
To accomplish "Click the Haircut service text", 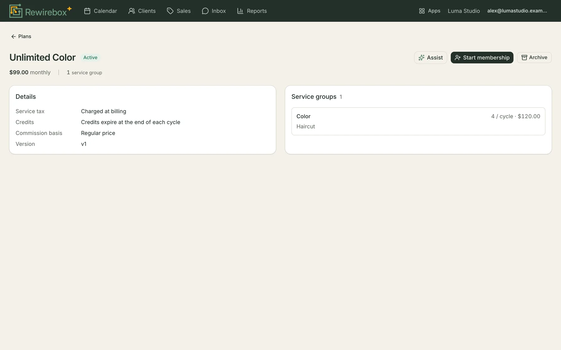I will point(306,127).
